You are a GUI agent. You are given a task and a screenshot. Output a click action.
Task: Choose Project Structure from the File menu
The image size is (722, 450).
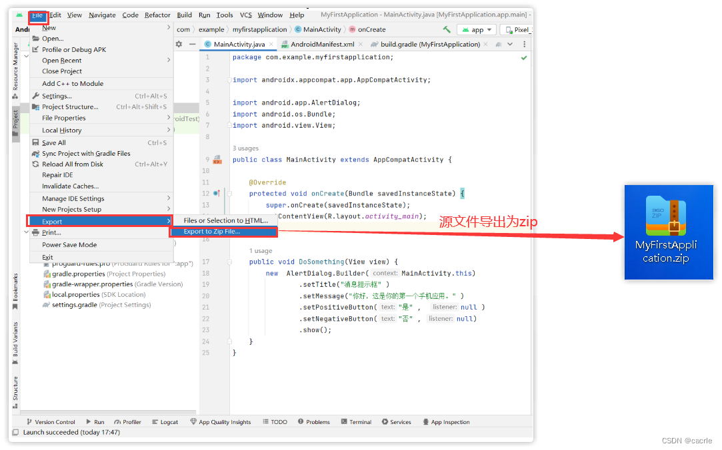[x=101, y=107]
